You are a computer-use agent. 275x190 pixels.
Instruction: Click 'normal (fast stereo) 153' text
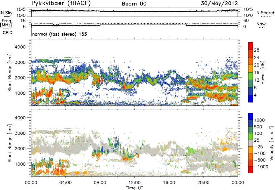point(59,34)
